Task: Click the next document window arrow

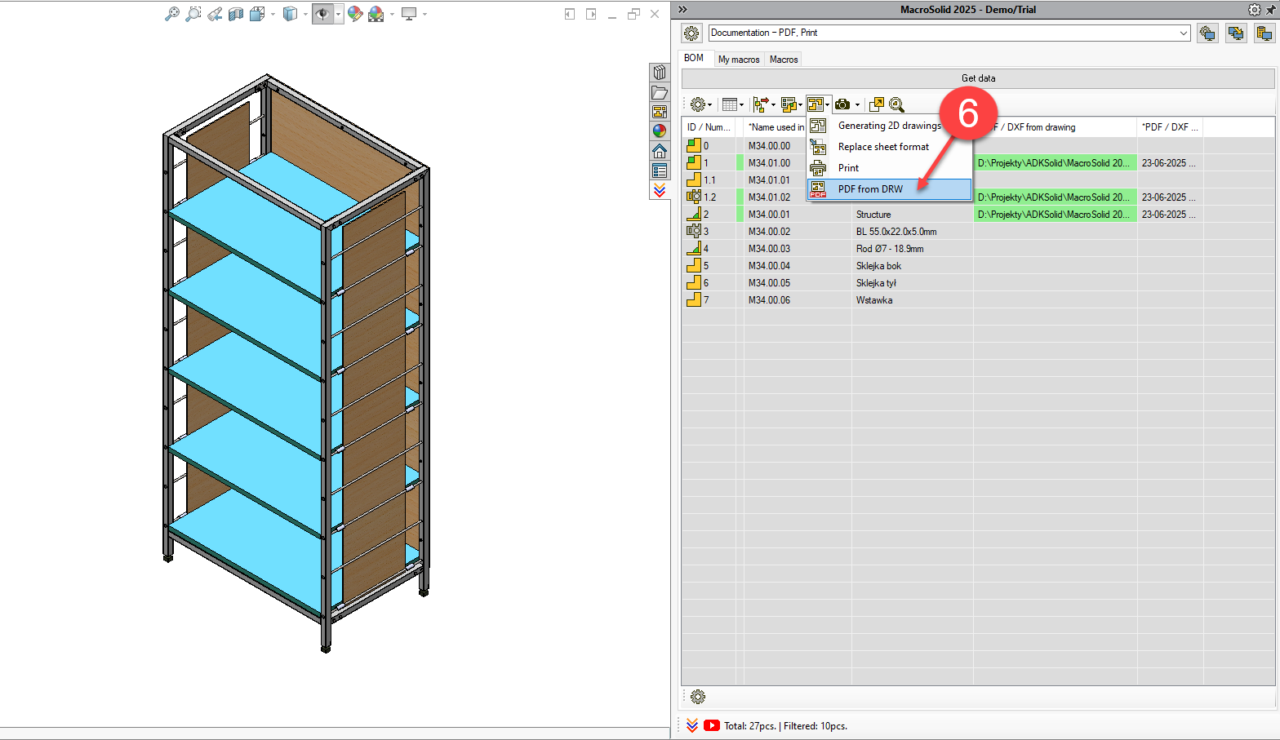Action: (591, 14)
